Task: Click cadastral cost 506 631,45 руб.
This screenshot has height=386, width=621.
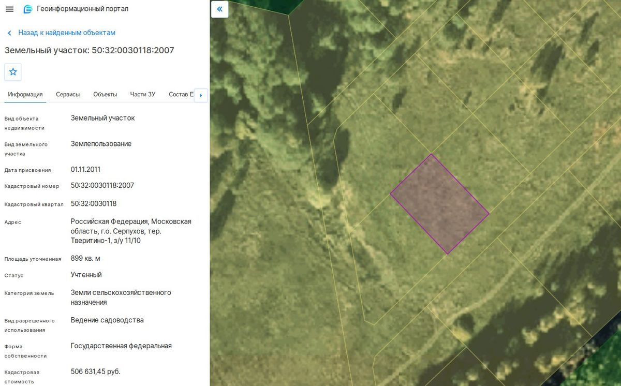Action: (x=96, y=371)
